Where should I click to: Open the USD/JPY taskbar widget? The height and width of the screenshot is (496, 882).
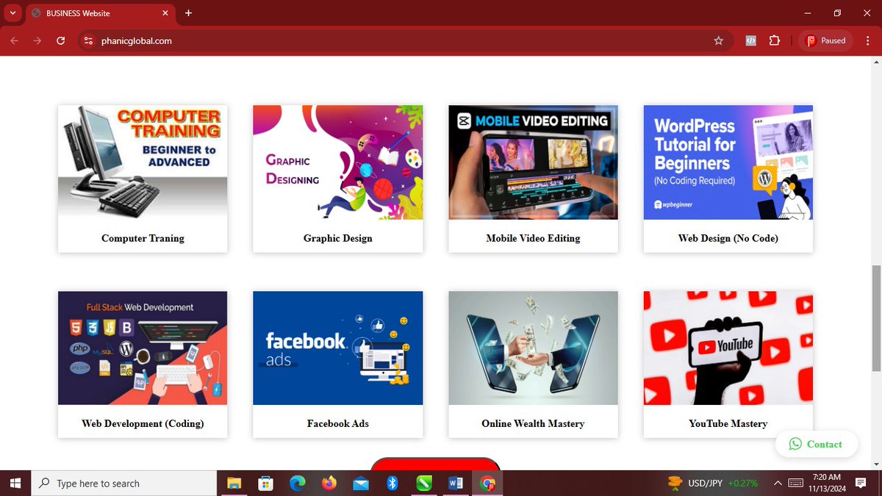coord(712,484)
